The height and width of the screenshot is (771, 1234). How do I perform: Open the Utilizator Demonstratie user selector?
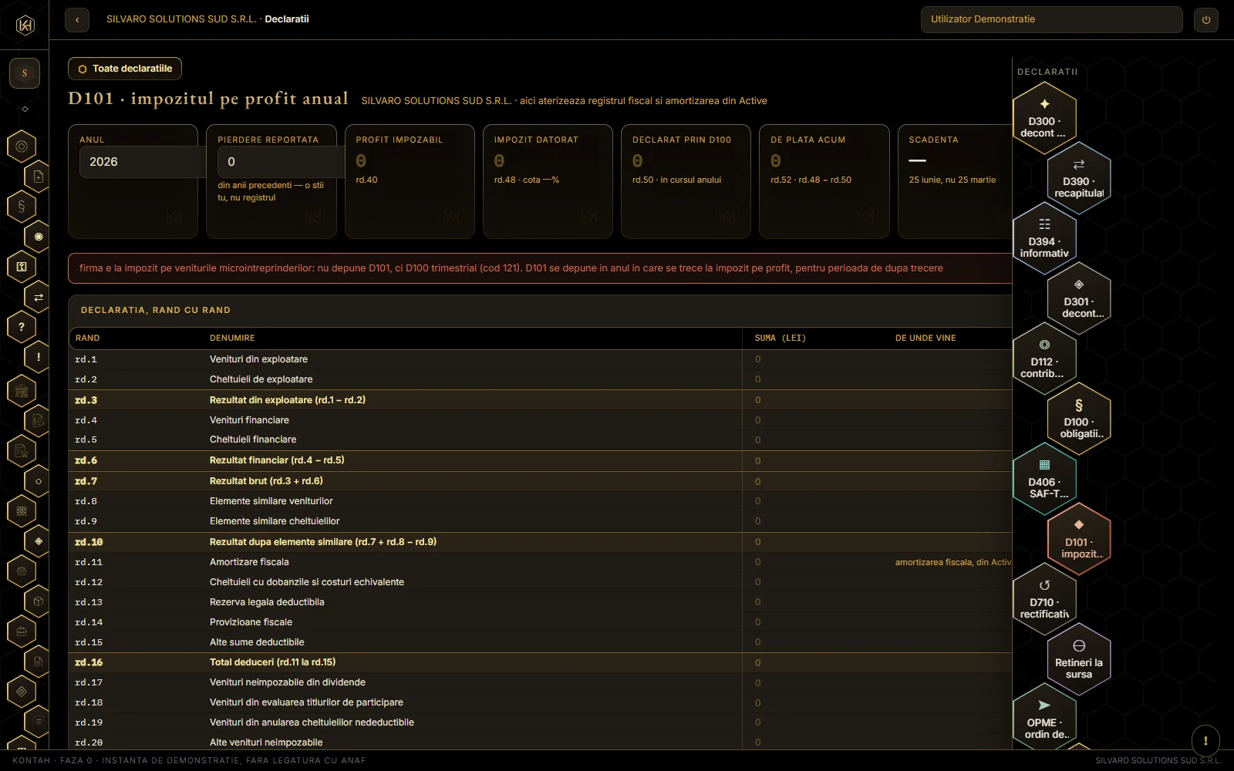click(x=1051, y=20)
